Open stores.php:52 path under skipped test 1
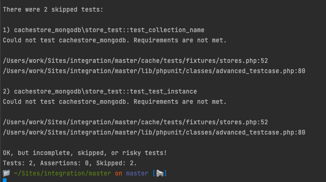This screenshot has height=182, width=326. click(x=135, y=61)
